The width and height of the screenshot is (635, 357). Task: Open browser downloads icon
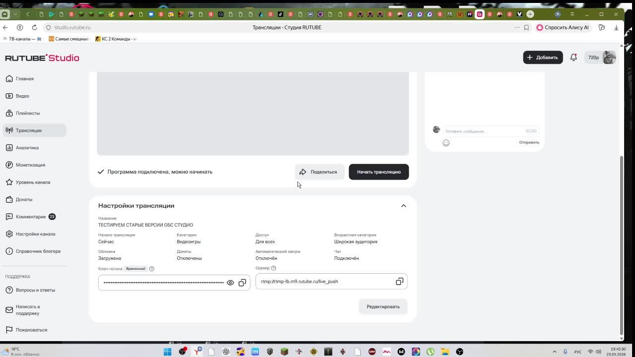pyautogui.click(x=616, y=27)
